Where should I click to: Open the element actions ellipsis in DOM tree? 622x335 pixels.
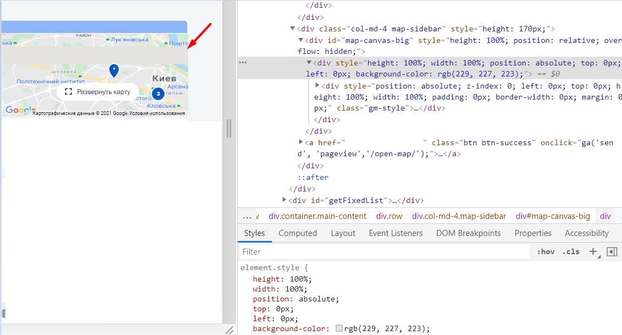(243, 63)
